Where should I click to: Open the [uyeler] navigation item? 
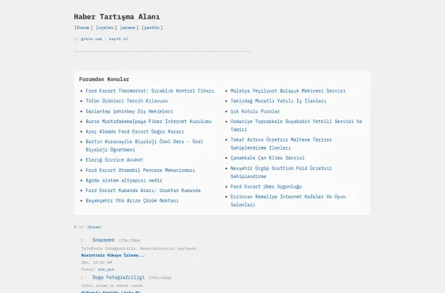pyautogui.click(x=106, y=27)
